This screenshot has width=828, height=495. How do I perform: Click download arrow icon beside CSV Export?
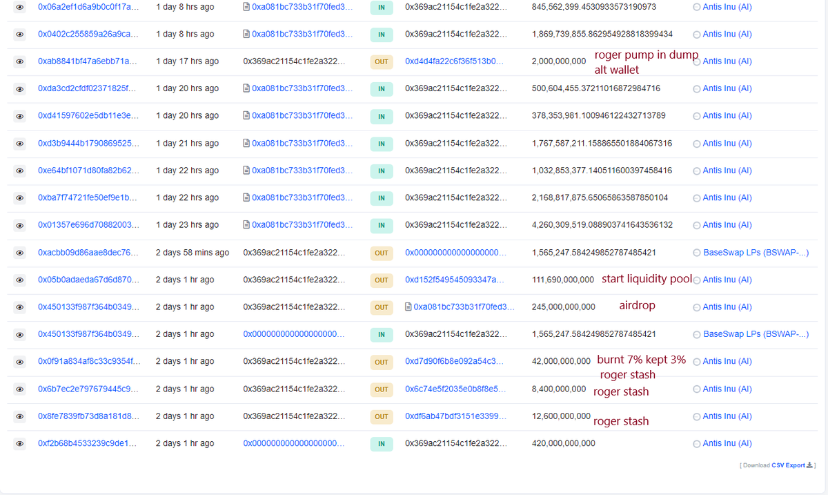[x=810, y=465]
